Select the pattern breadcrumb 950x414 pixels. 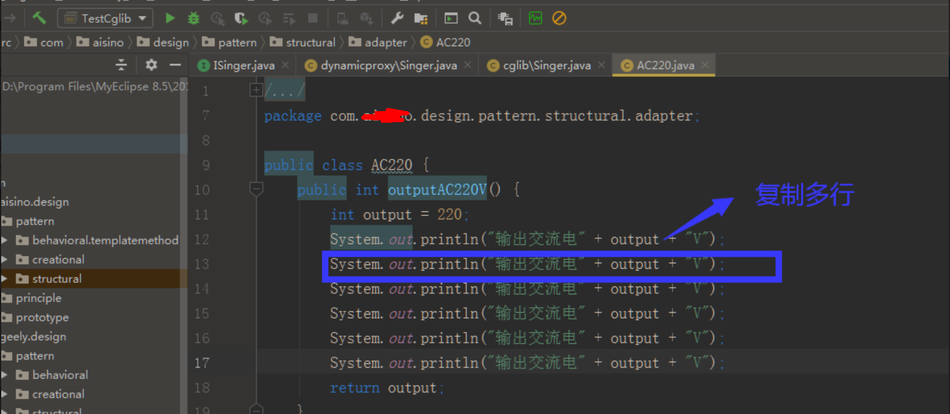(230, 42)
